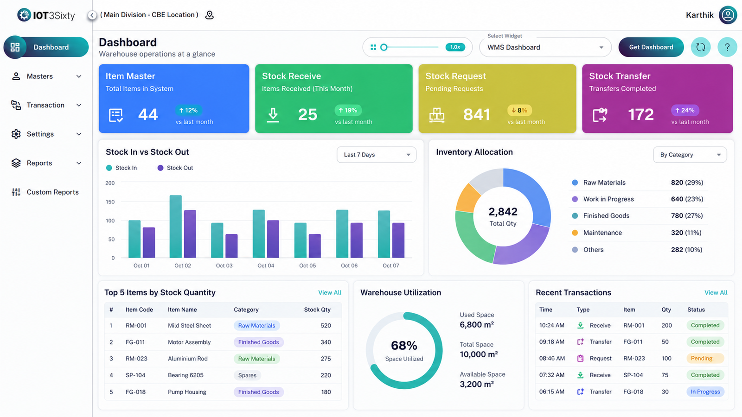The width and height of the screenshot is (742, 417).
Task: Click the Stock Transfer export icon
Action: click(x=600, y=115)
